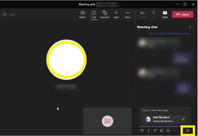Click the shield security icon
This screenshot has height=136, width=198.
point(5,14)
